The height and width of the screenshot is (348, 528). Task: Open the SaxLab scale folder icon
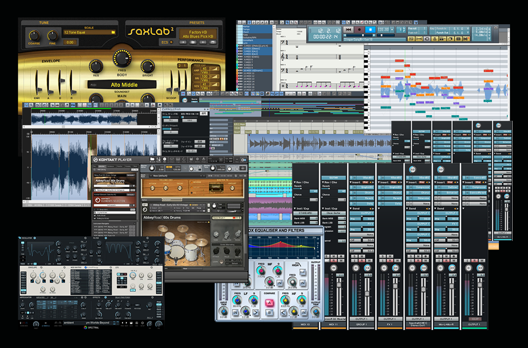[x=113, y=32]
